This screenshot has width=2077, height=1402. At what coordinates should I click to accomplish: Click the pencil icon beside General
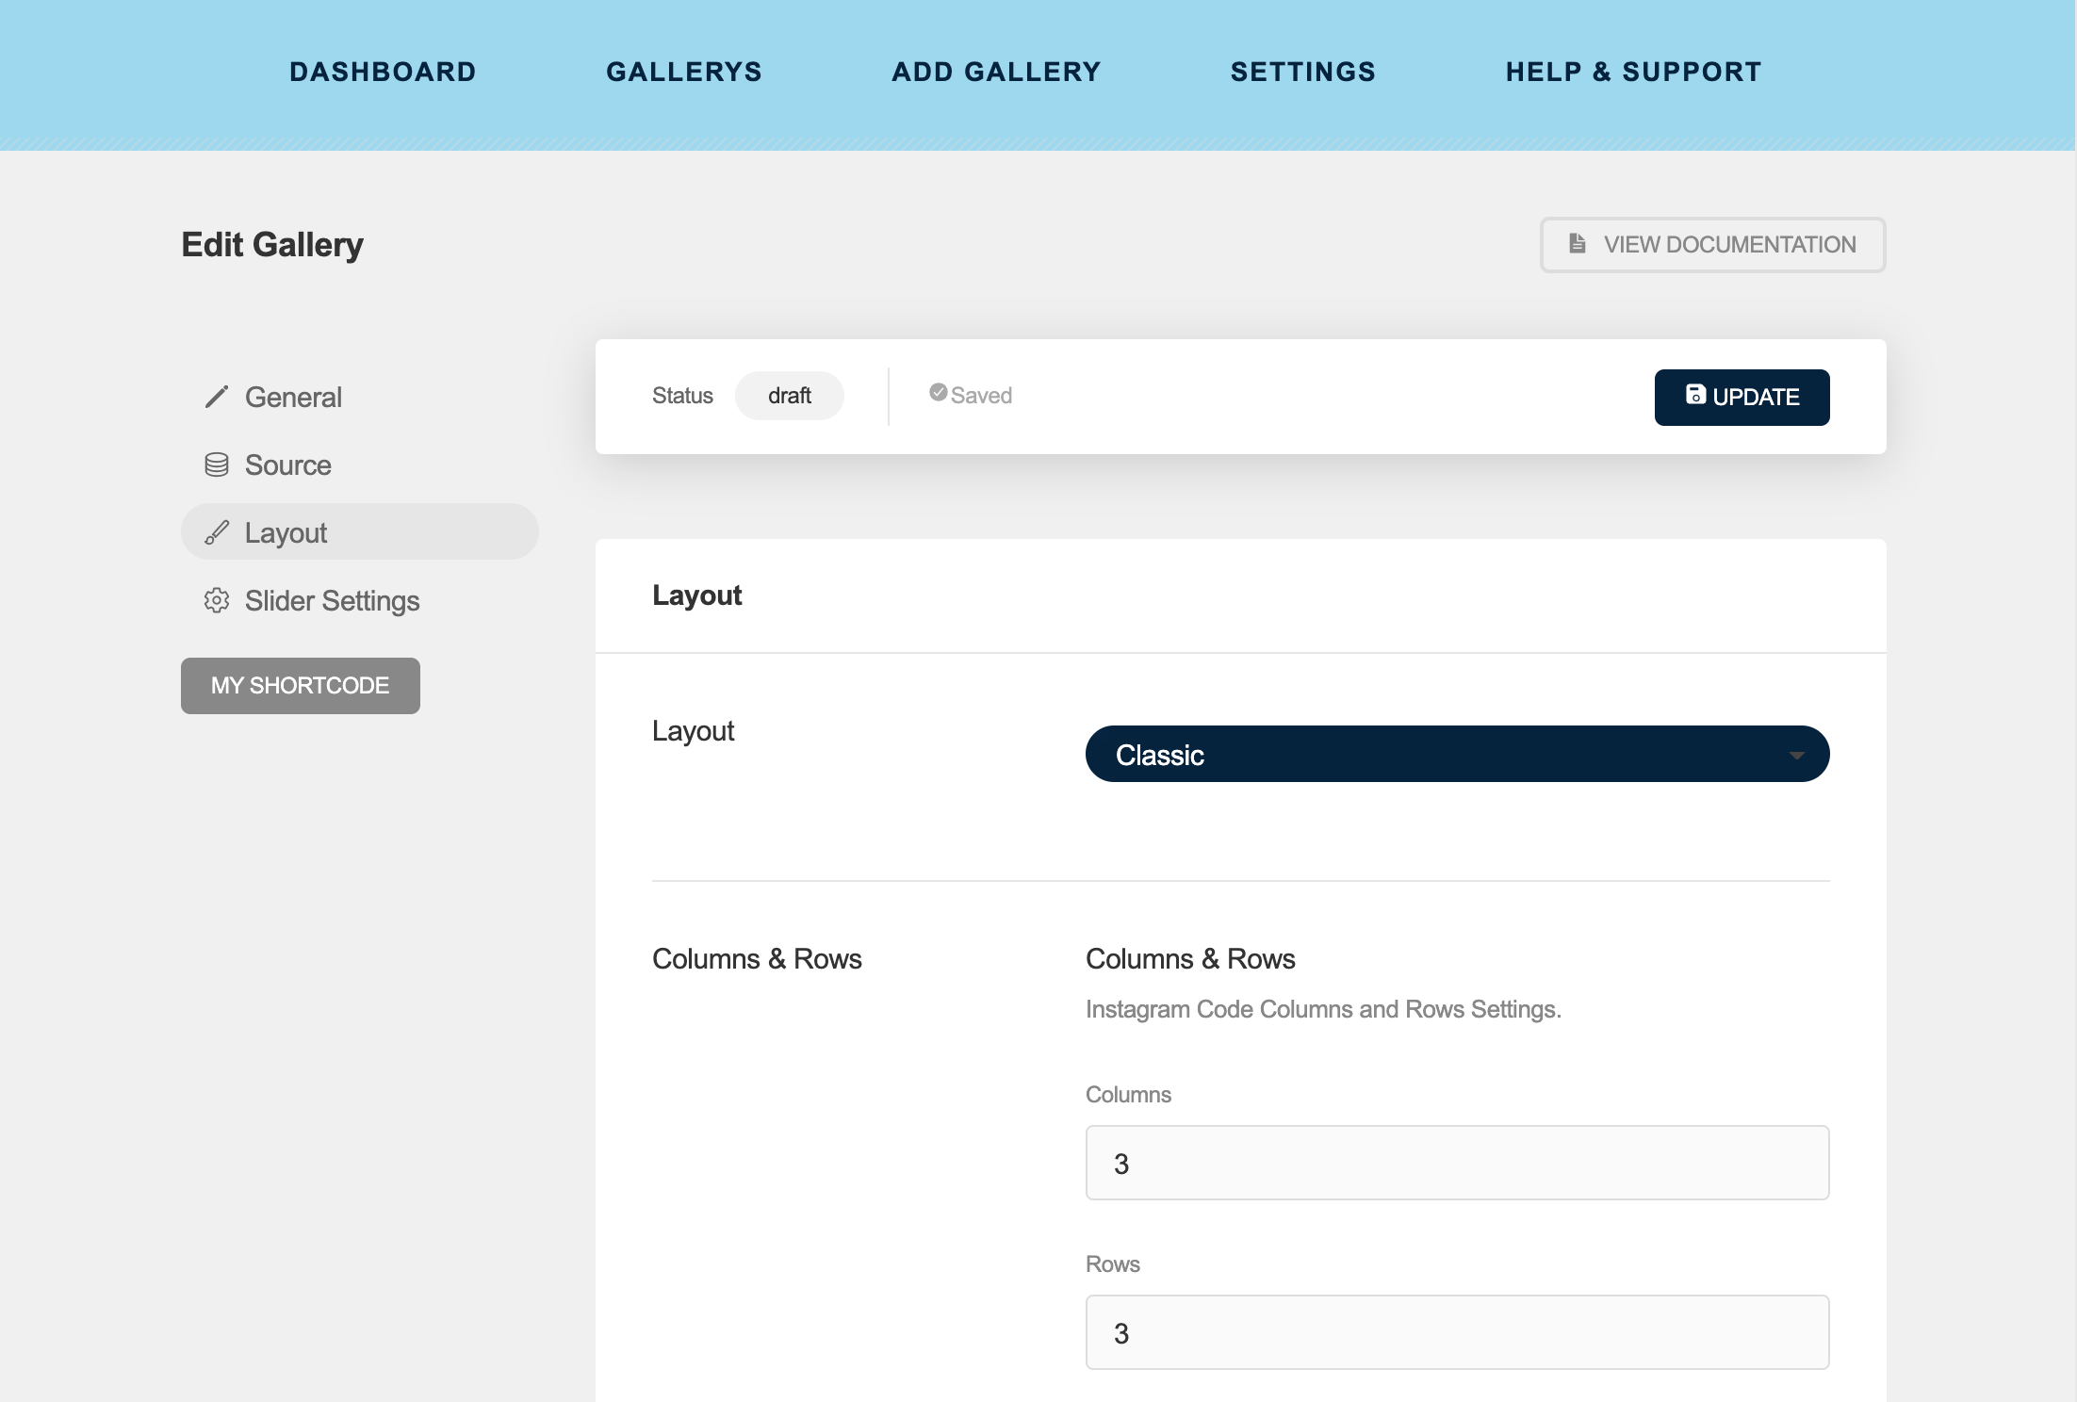coord(217,397)
